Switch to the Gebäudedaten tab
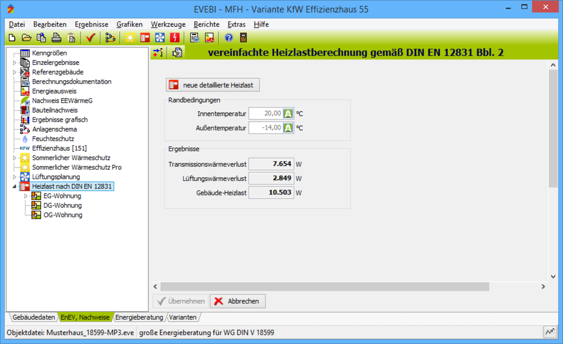Screen dimensions: 563x344 click(34, 317)
